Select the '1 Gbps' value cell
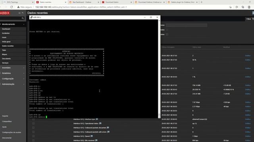254x142 pixels. tap(195, 136)
